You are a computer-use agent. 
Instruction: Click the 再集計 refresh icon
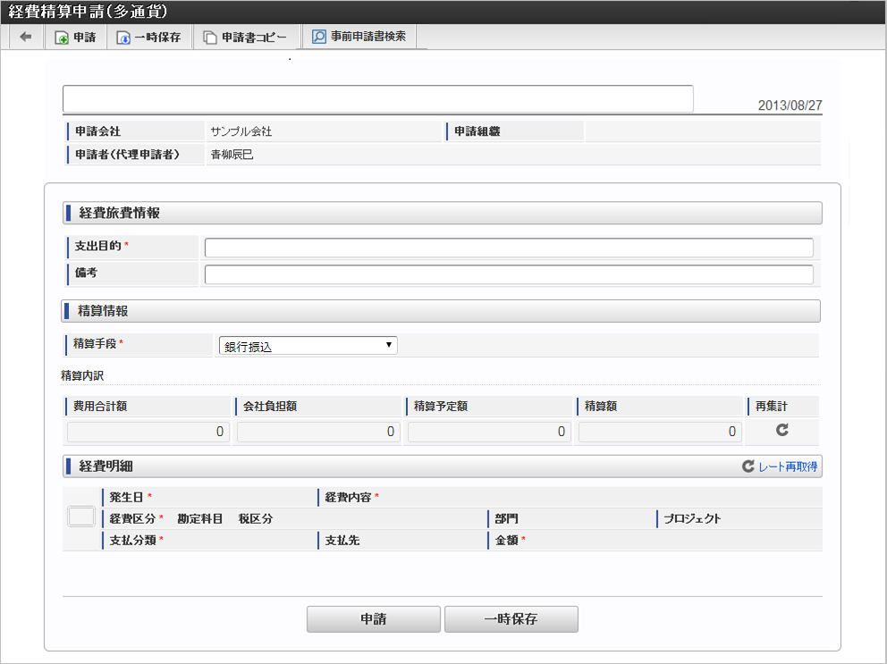(x=781, y=430)
